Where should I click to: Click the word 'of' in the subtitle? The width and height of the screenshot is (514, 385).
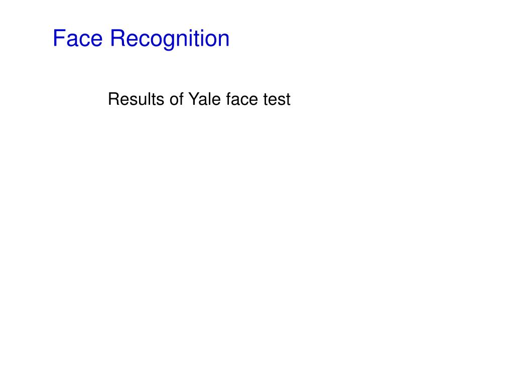pos(176,99)
